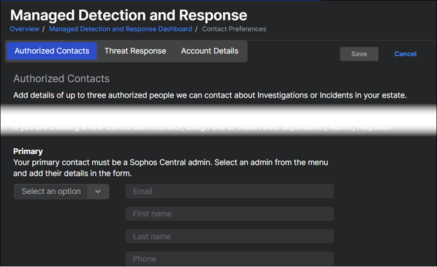Open the Account Details tab
Screen dimensions: 437x267
coord(209,51)
